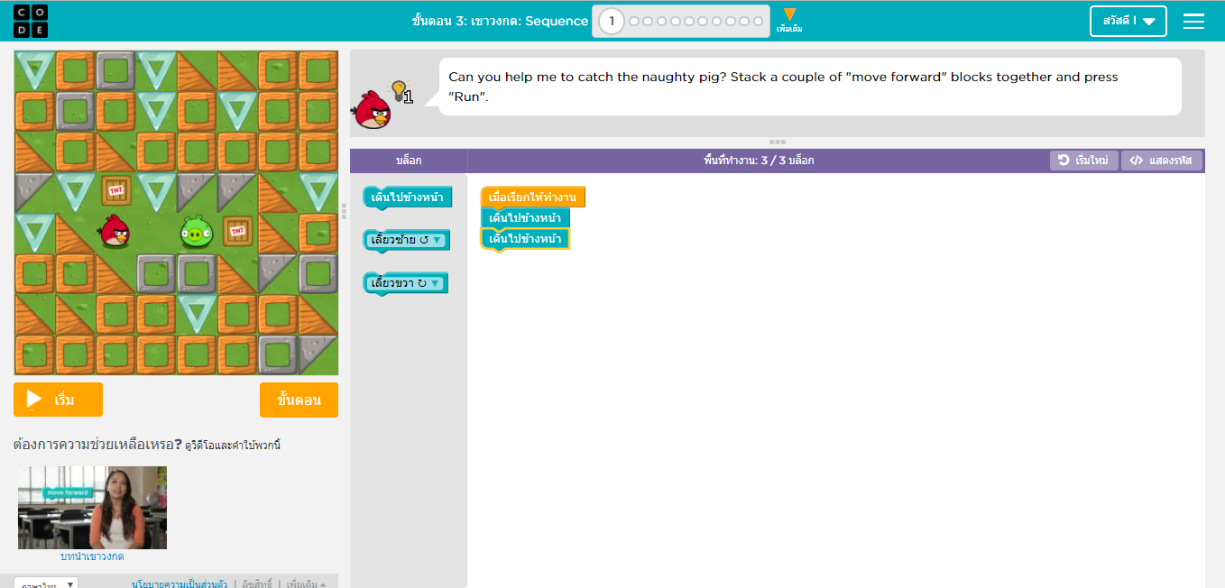Screen dimensions: 1225x588
Task: Play the move forward help video thumbnail
Action: pos(92,508)
